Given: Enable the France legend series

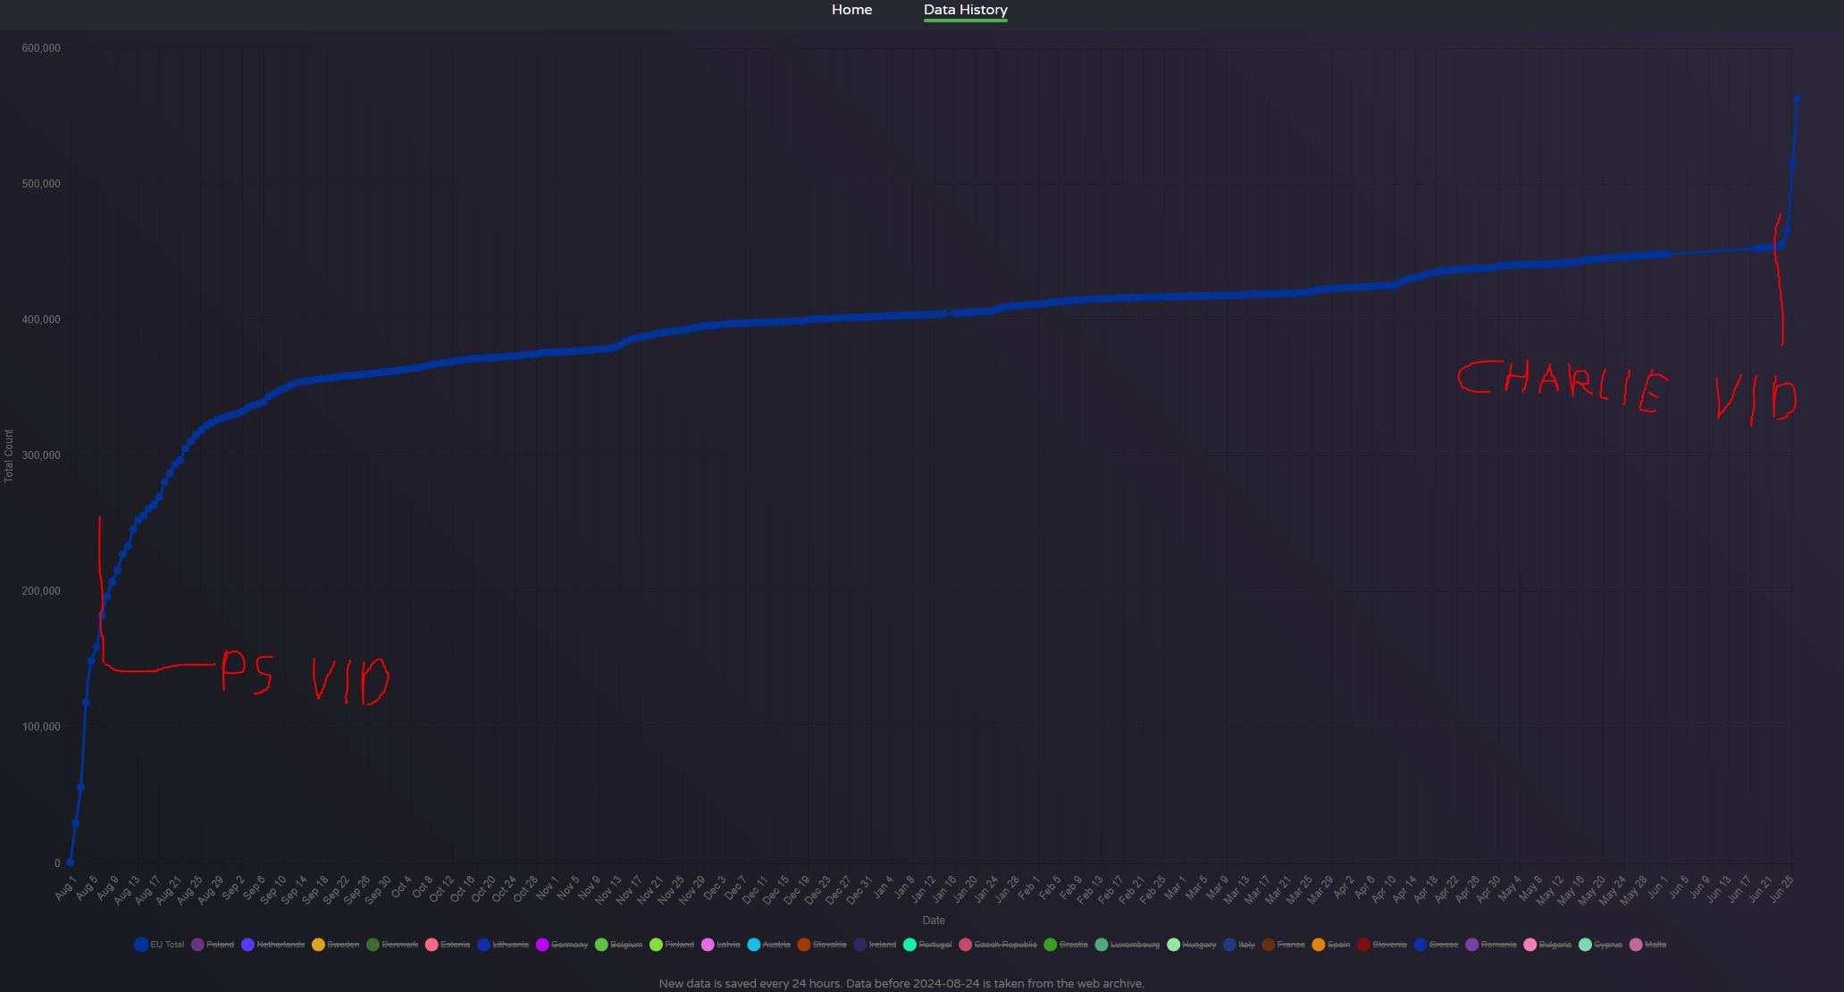Looking at the screenshot, I should click(x=1284, y=945).
